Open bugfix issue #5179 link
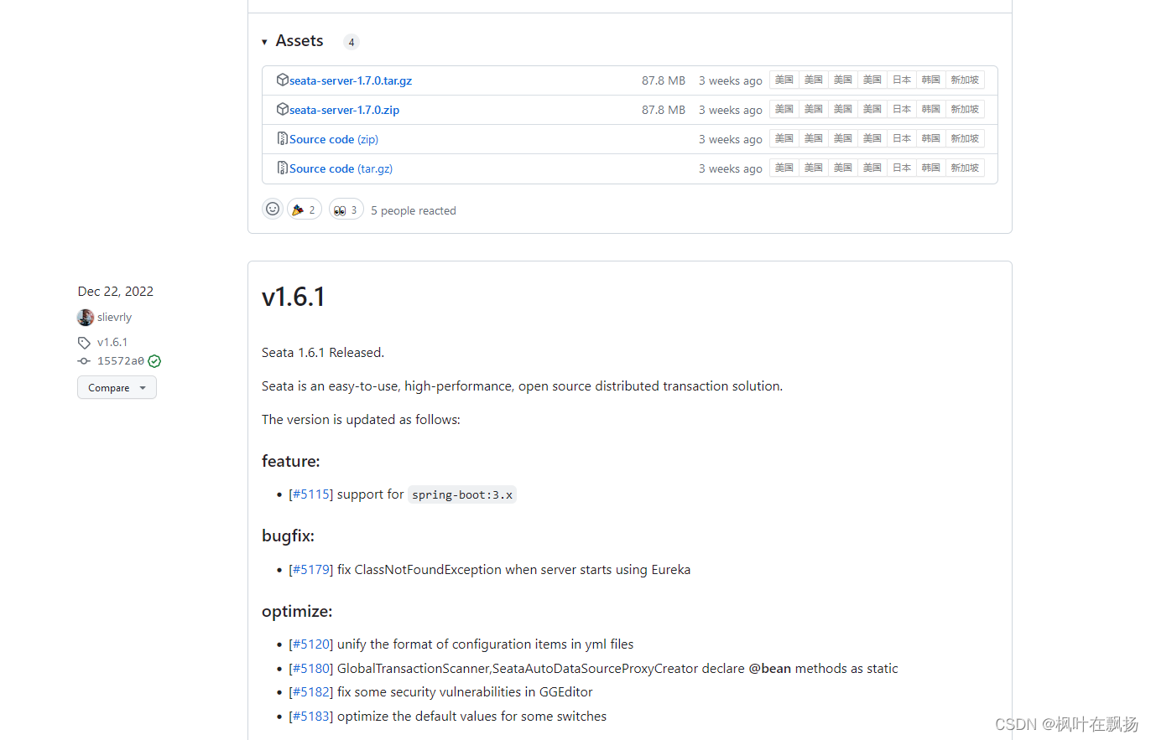1151x740 pixels. tap(310, 569)
